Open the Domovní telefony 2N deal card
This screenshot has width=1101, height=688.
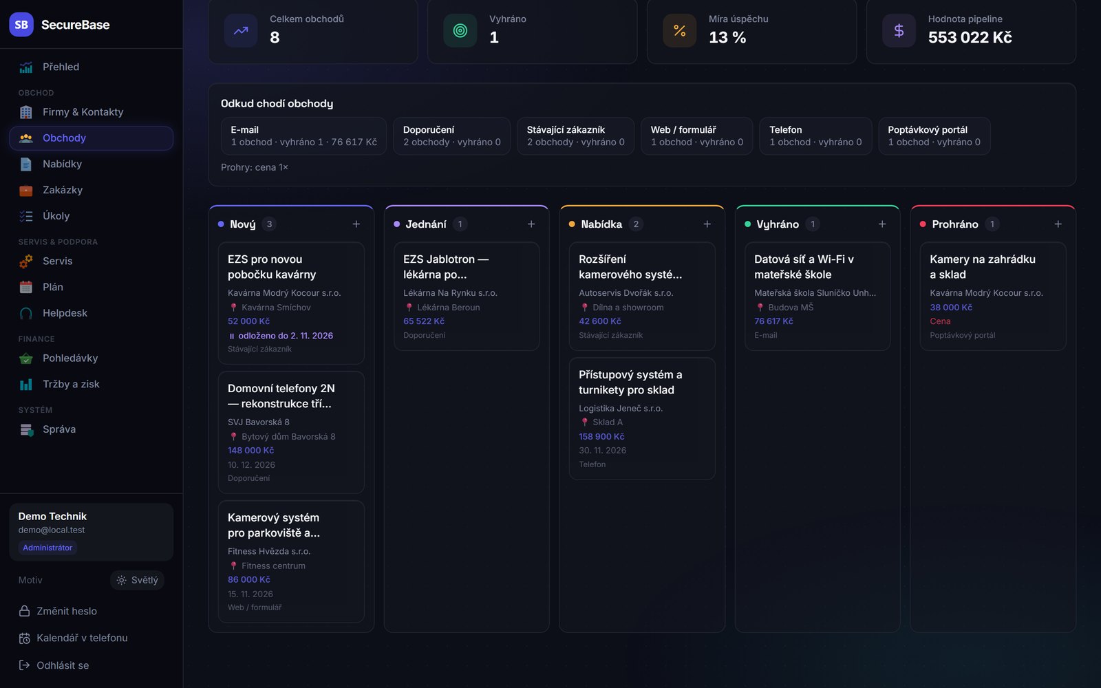point(291,433)
